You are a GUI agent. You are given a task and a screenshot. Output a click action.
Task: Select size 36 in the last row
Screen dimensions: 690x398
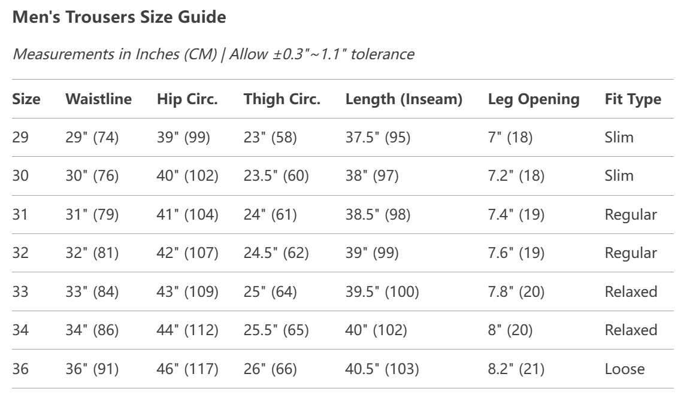(20, 369)
